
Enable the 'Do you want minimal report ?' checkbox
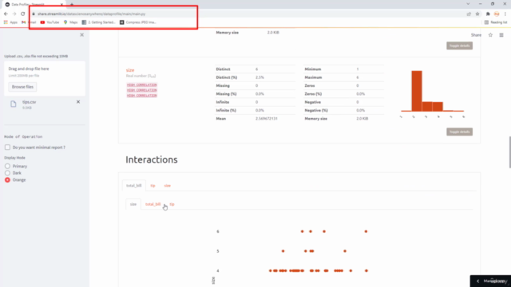coord(7,147)
